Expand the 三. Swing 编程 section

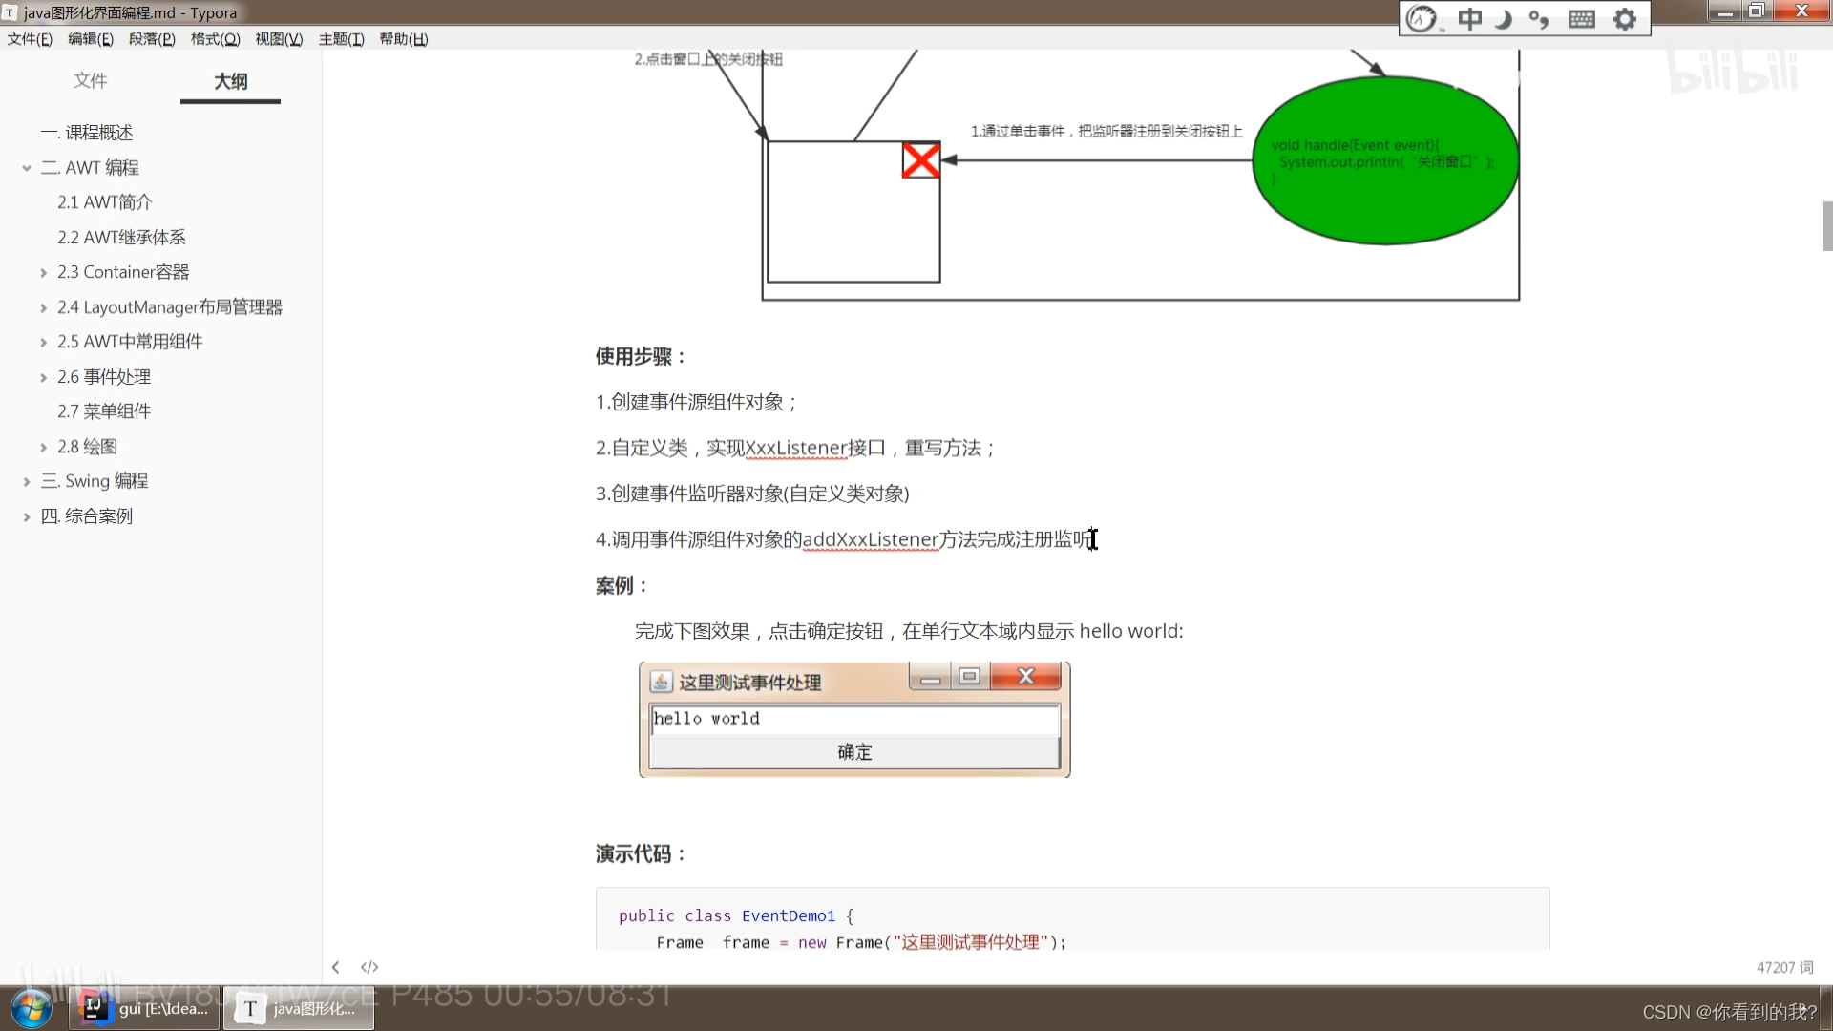tap(26, 480)
